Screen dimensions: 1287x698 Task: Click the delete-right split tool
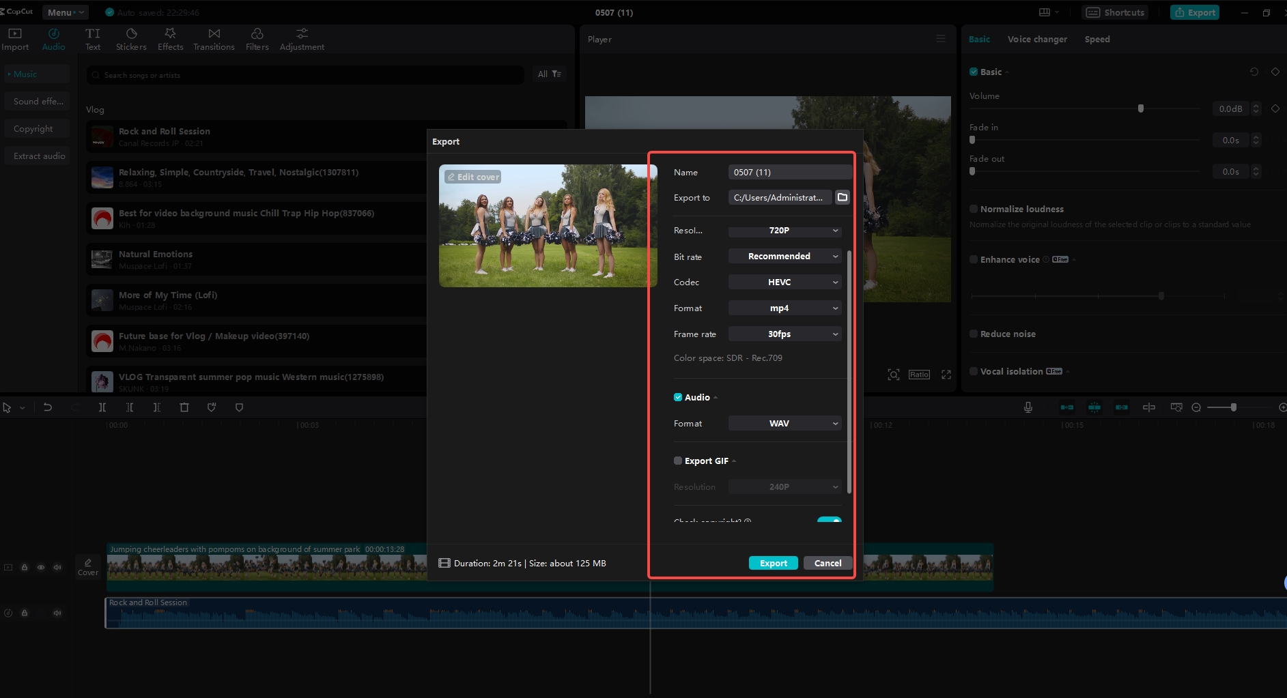(157, 407)
